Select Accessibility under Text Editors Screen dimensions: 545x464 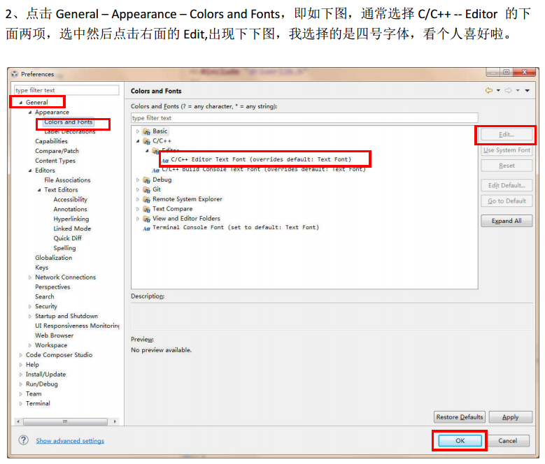pos(70,200)
